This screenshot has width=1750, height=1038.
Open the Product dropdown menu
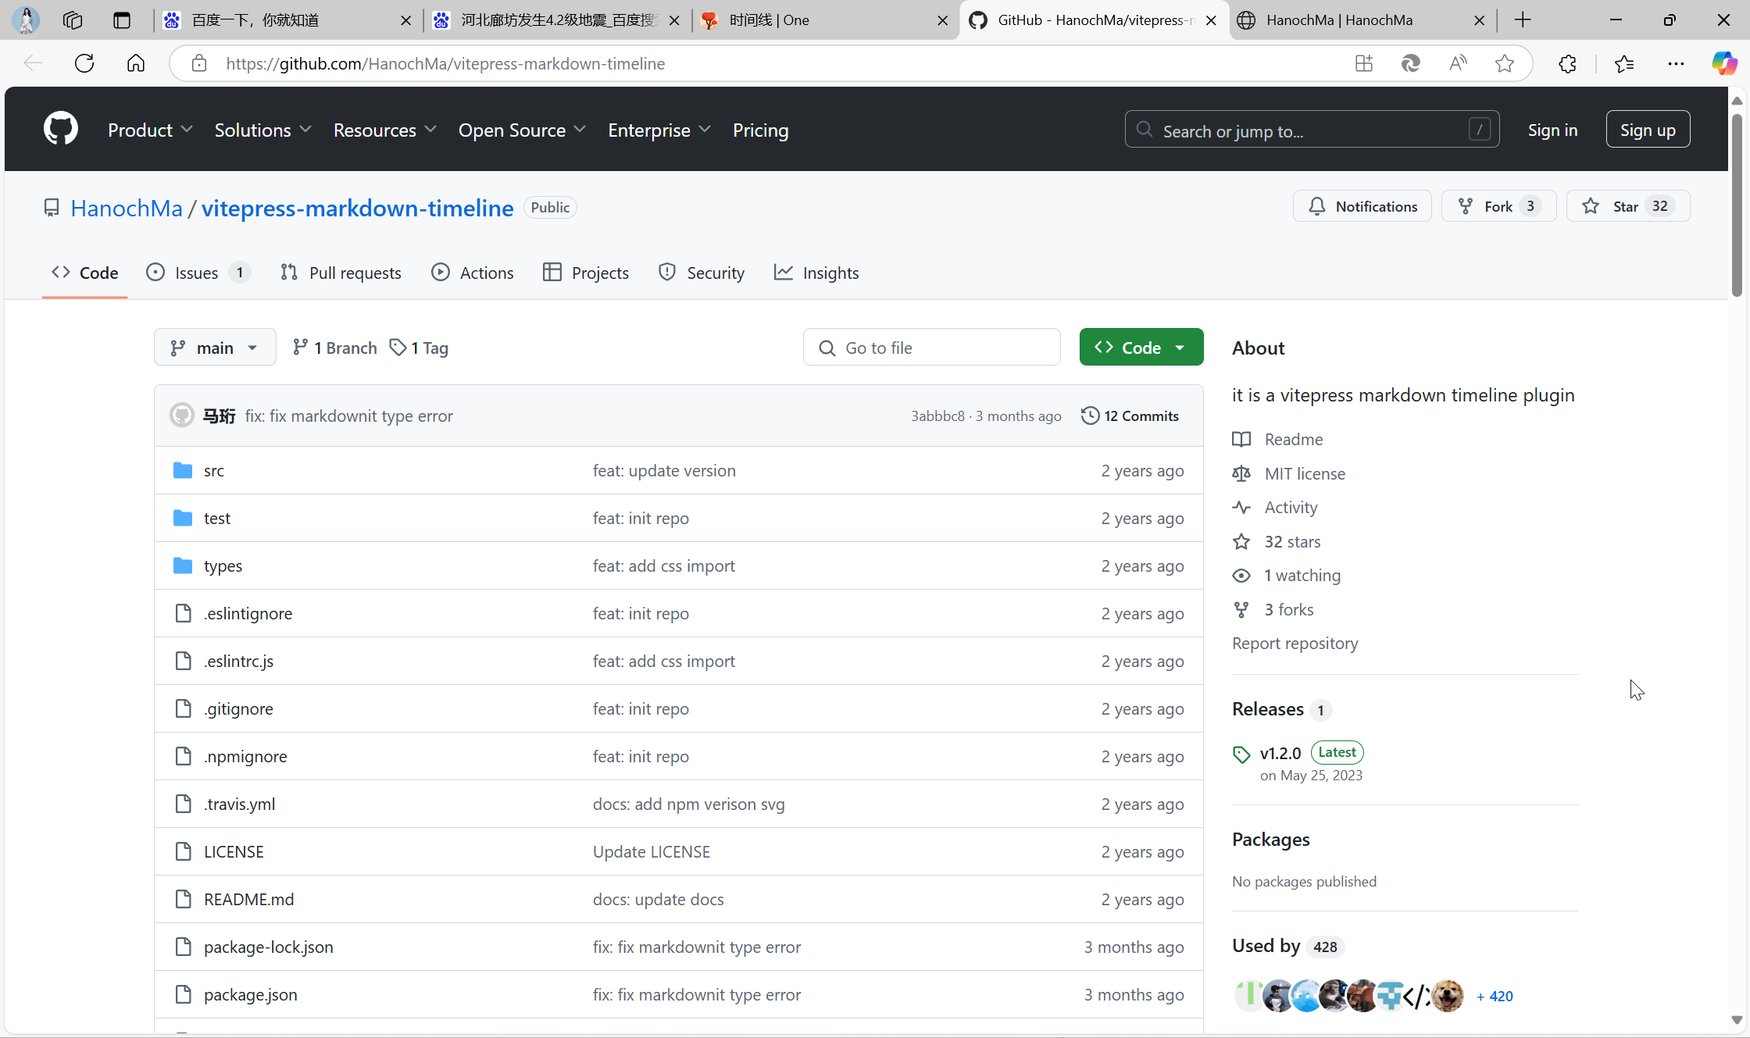(x=150, y=130)
